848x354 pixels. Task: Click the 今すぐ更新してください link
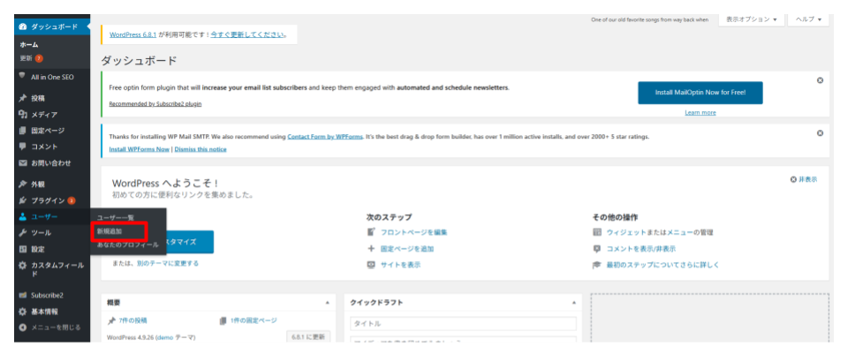pyautogui.click(x=247, y=34)
